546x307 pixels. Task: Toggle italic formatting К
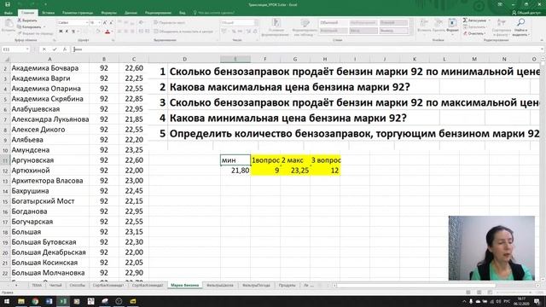[67, 32]
